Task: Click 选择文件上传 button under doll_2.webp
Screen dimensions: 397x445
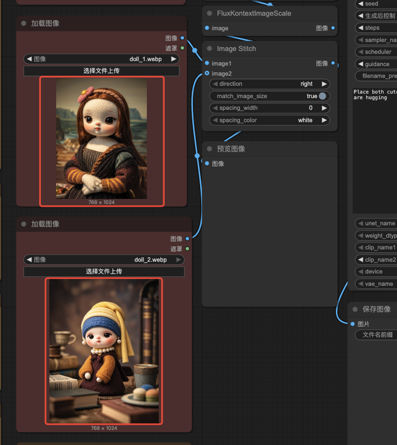Action: pos(104,271)
